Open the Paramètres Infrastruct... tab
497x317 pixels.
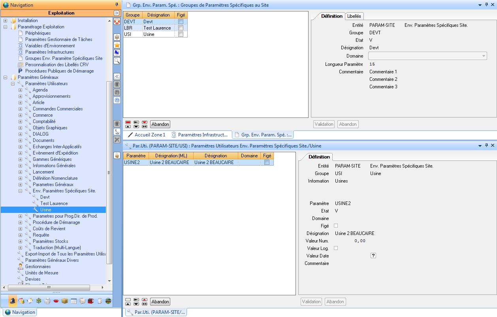[200, 135]
